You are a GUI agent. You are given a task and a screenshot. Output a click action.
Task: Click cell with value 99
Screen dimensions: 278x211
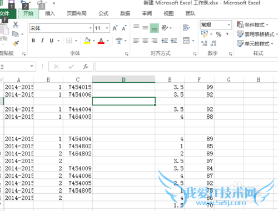pos(199,87)
